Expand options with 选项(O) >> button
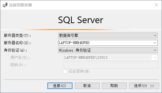Screen dimensions: 162x93 (144, 86)
